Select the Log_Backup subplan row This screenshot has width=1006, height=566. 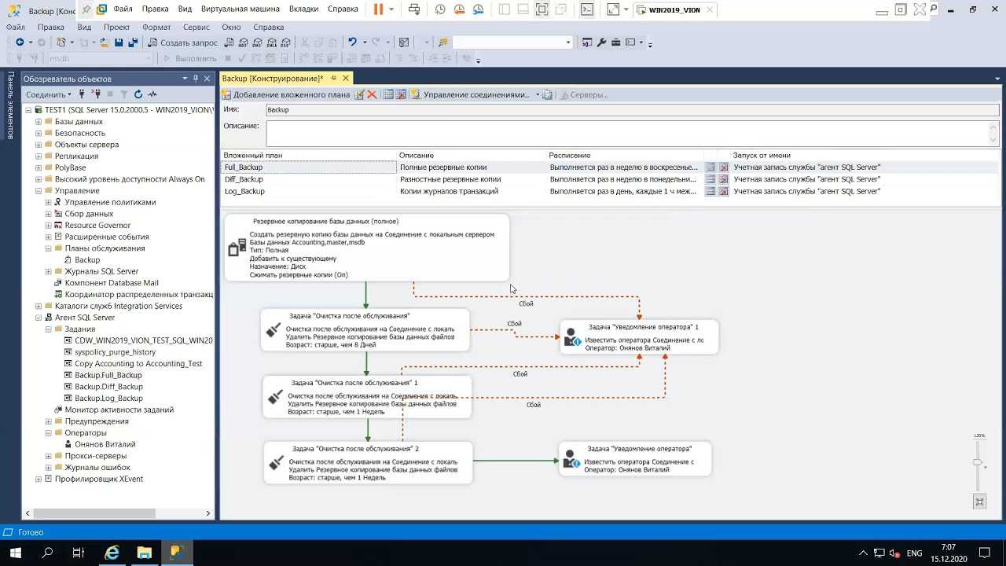tap(609, 191)
